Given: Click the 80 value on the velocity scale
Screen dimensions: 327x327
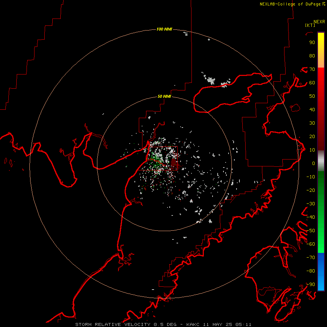Looking at the screenshot, I should (312, 56).
